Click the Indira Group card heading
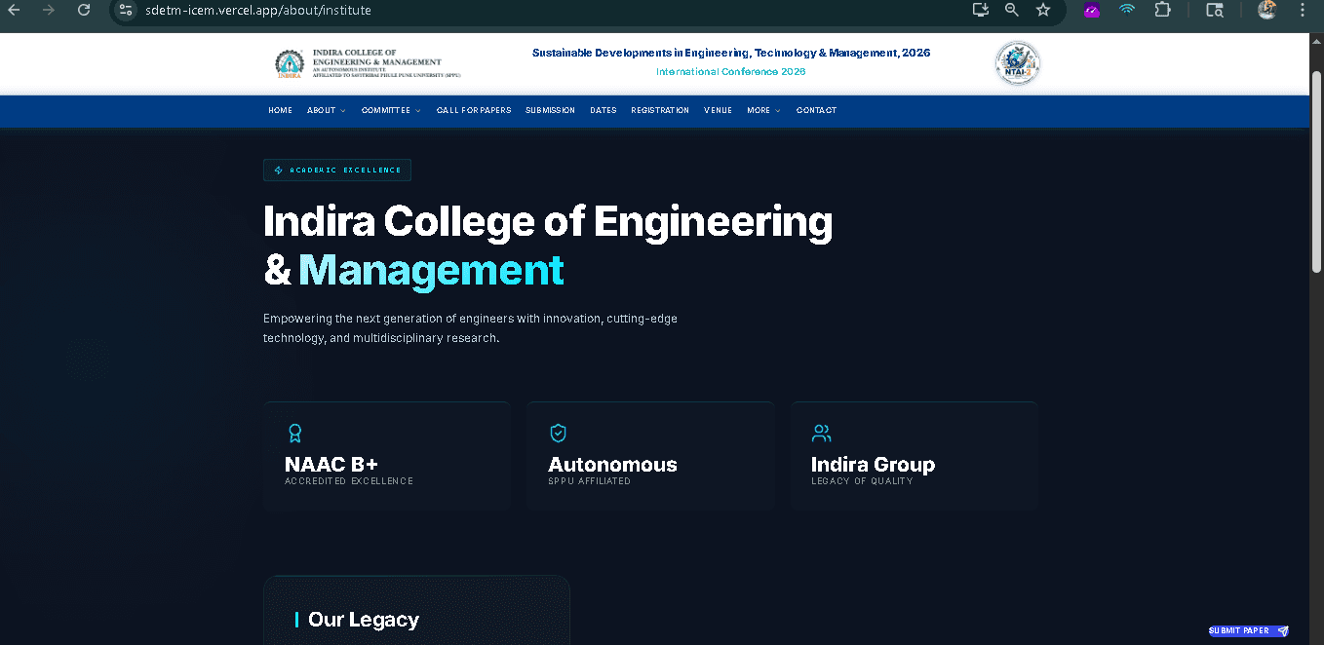The image size is (1324, 645). (873, 465)
